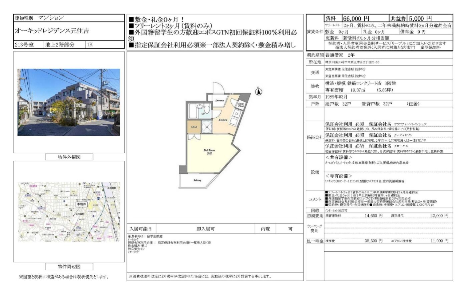Select the common fee 5,000 円

[x=420, y=18]
